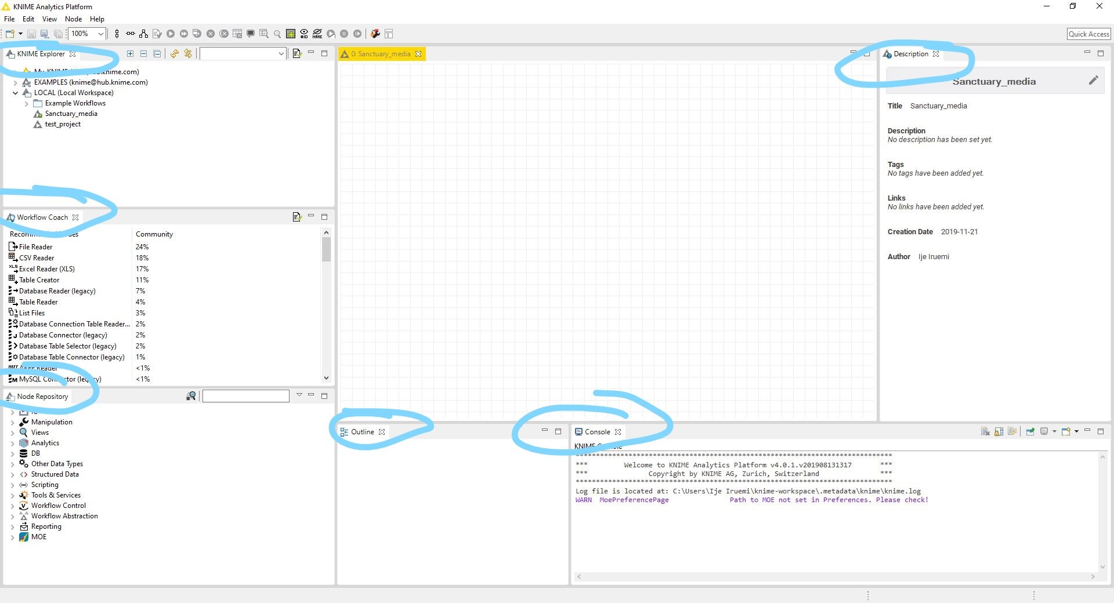The image size is (1114, 603).
Task: Open the Edit menu
Action: point(28,19)
